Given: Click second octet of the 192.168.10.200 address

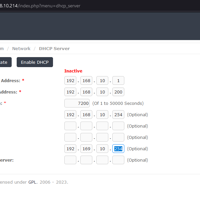Looking at the screenshot, I should [86, 92].
